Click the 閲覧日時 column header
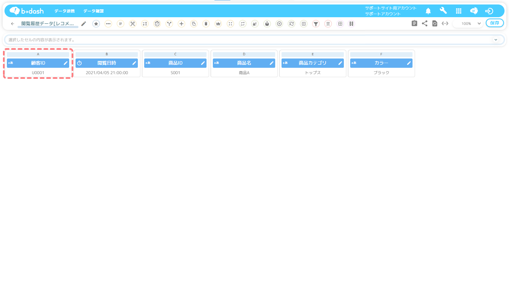The height and width of the screenshot is (286, 509). (x=107, y=63)
